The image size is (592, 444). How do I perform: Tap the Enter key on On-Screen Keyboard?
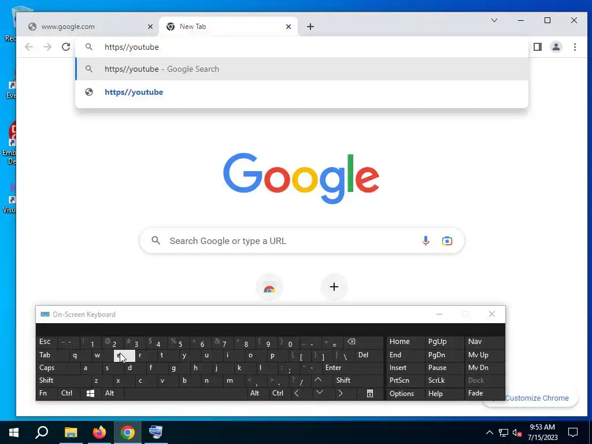coord(353,368)
